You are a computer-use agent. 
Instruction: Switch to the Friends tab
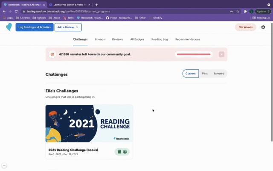pos(100,39)
